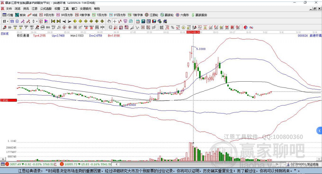Select the Gann fan rays drawing tool
This screenshot has height=174, width=322.
116,28
